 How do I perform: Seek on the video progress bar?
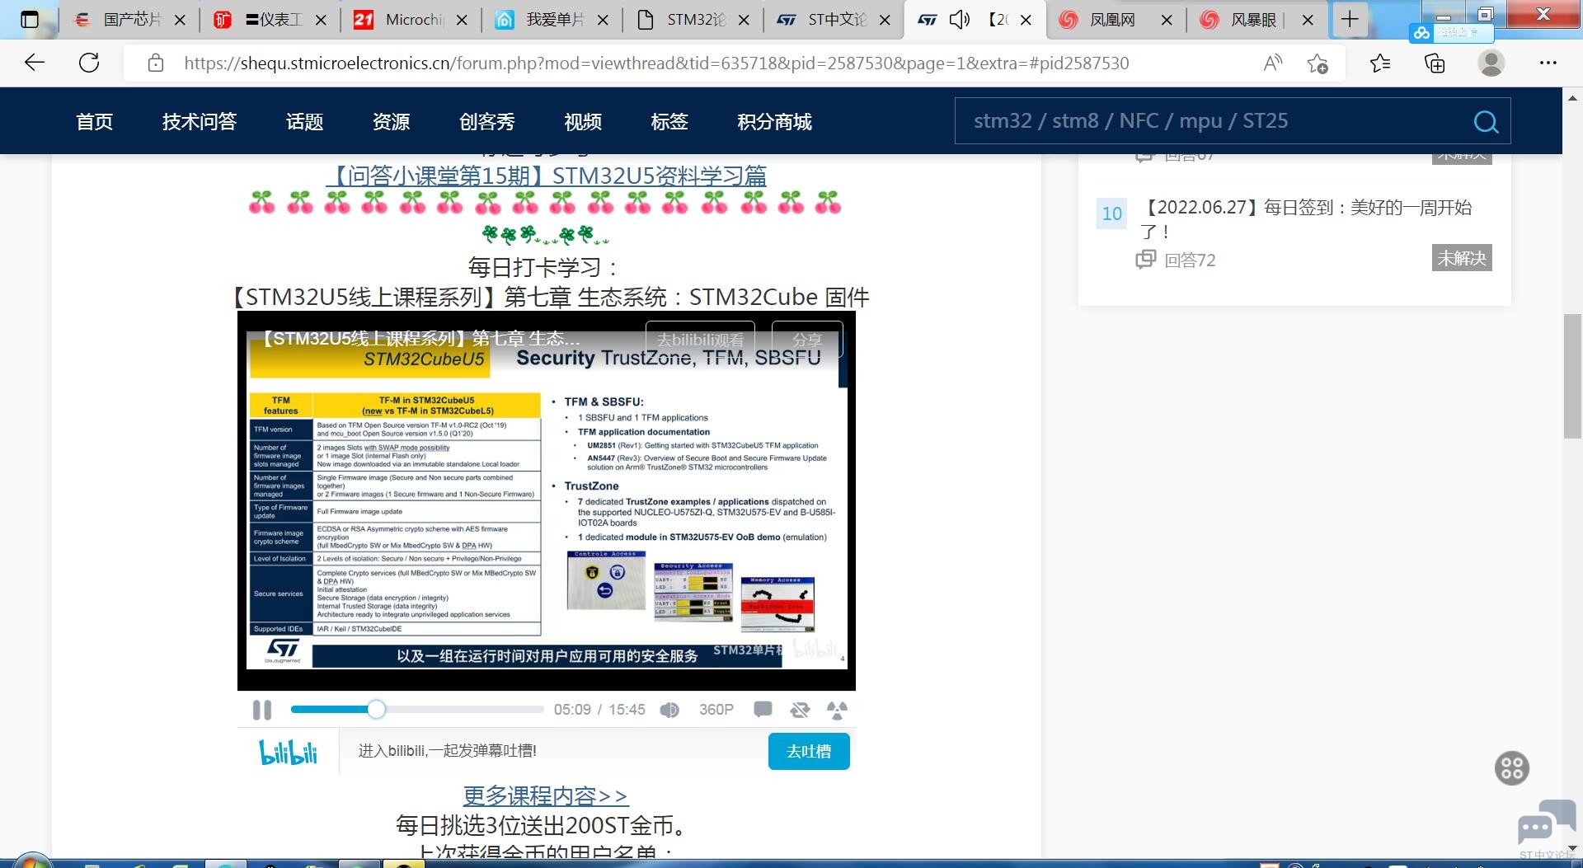tap(417, 710)
